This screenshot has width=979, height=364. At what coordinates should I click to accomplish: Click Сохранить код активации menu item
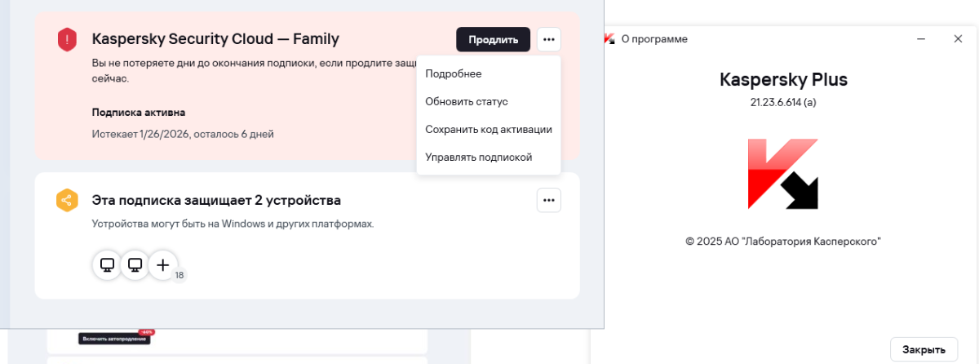pyautogui.click(x=489, y=129)
